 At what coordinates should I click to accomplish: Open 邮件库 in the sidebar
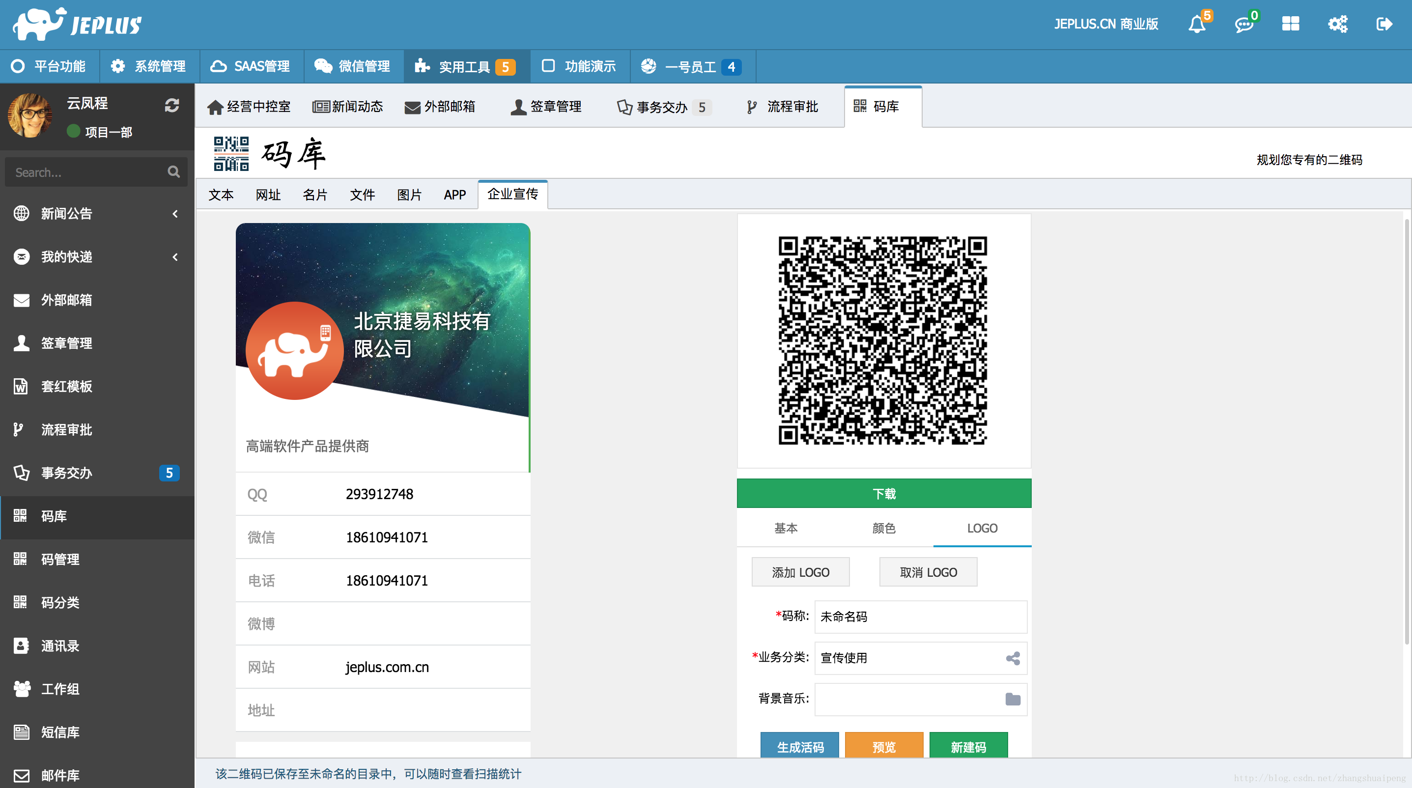coord(97,775)
